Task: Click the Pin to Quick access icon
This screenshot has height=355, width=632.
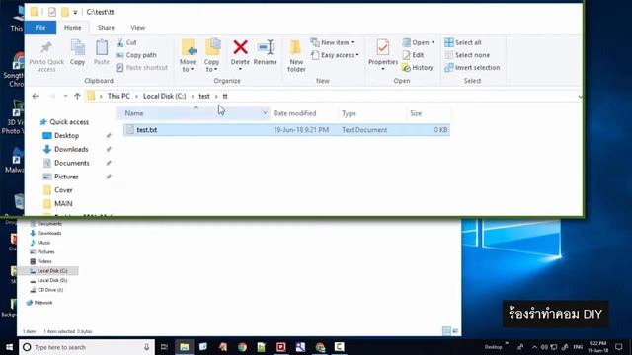Action: 46,48
